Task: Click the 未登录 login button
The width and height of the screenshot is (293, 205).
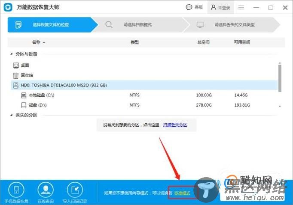Action: pos(220,7)
